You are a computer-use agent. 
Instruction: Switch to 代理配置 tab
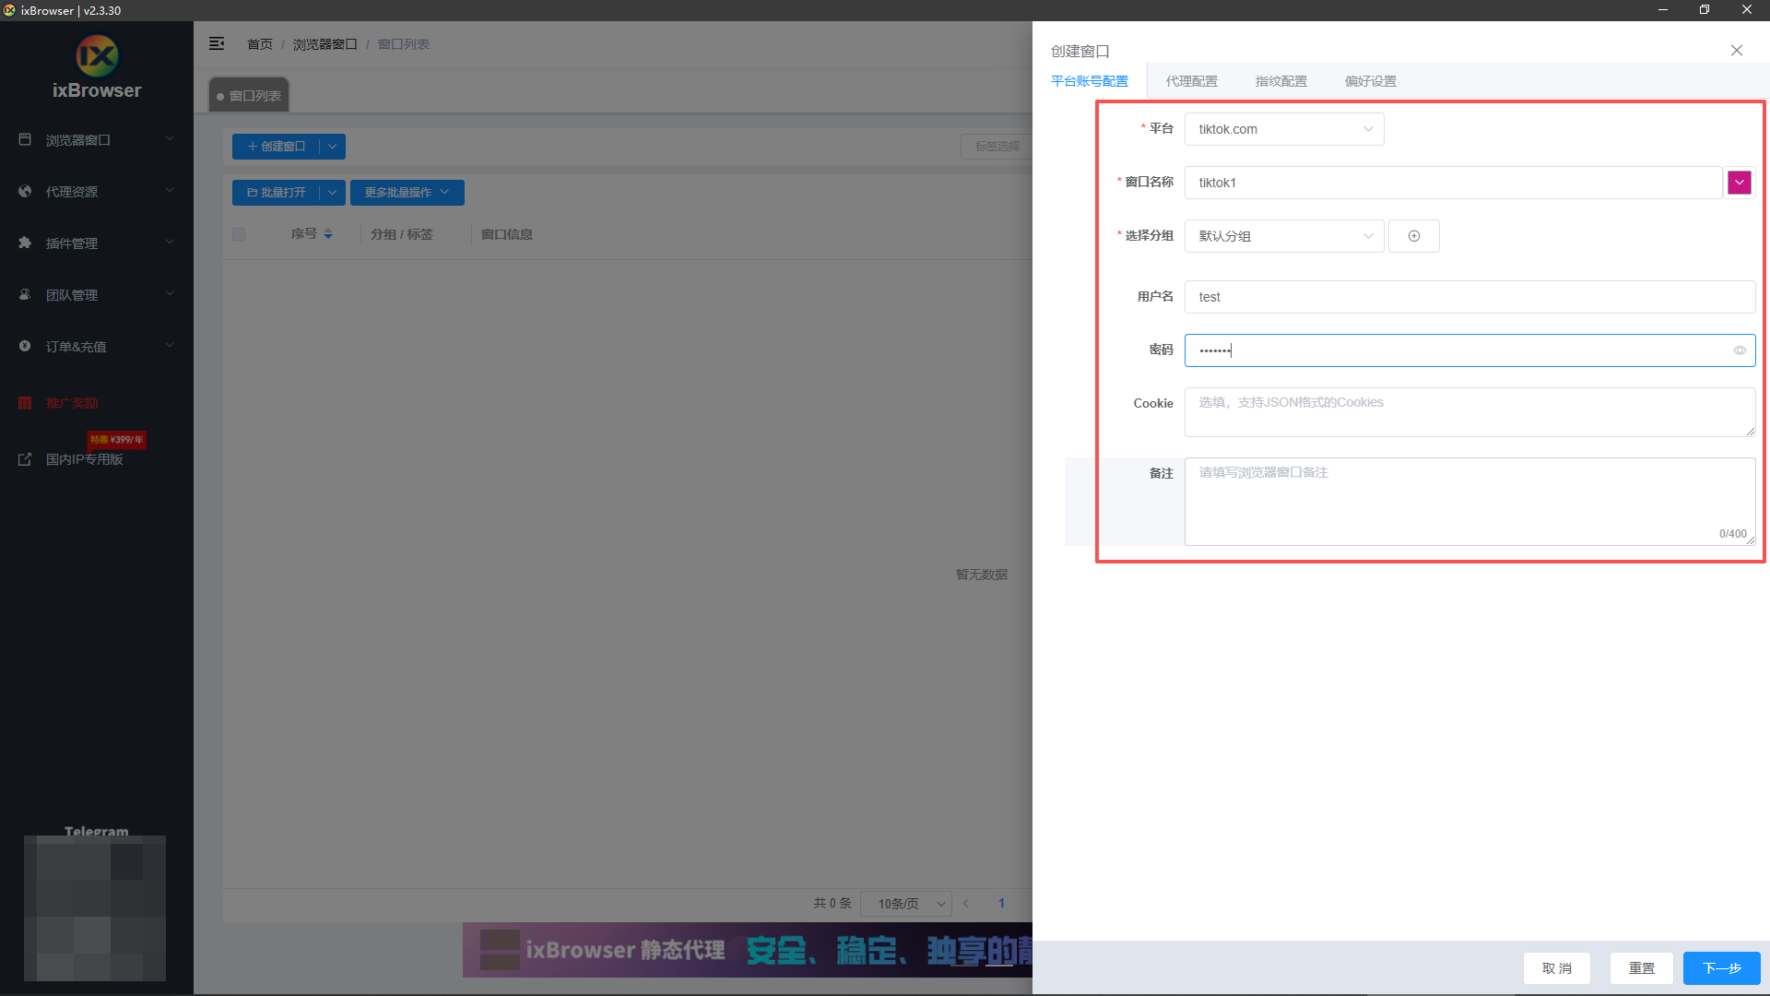(x=1191, y=81)
